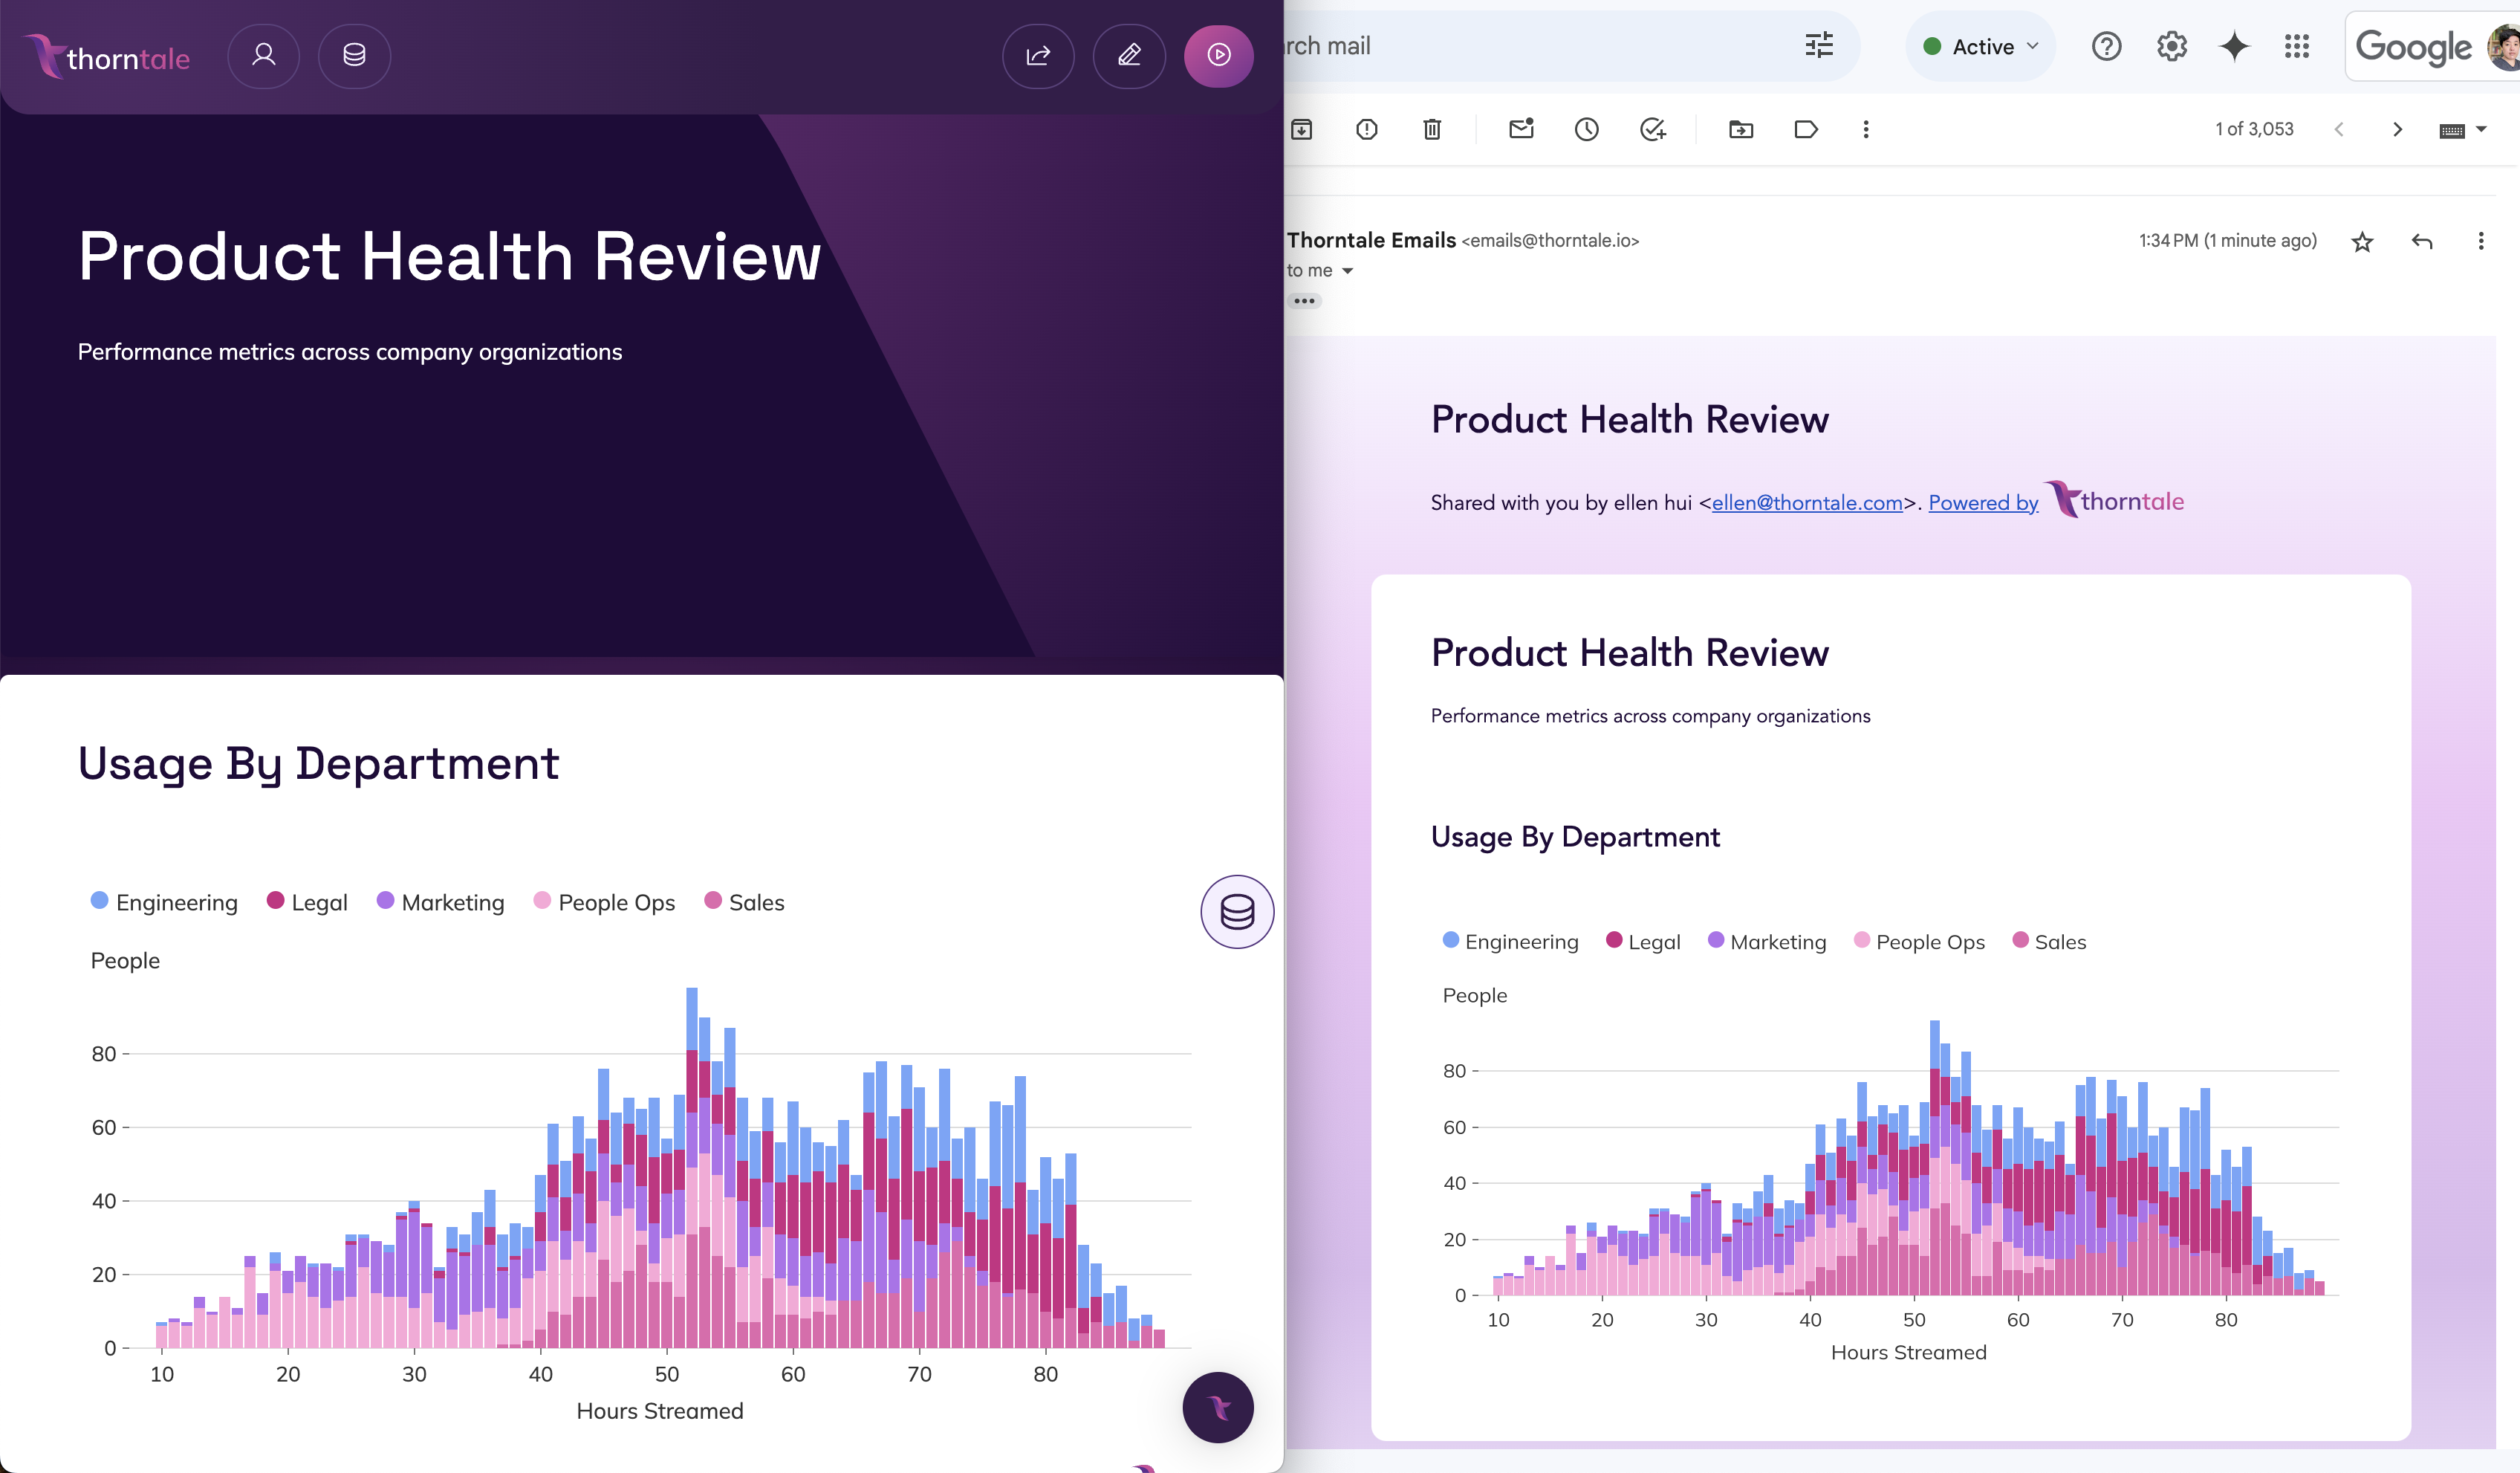The height and width of the screenshot is (1473, 2520).
Task: Click the Legal legend color swatch in email chart
Action: (x=1613, y=939)
